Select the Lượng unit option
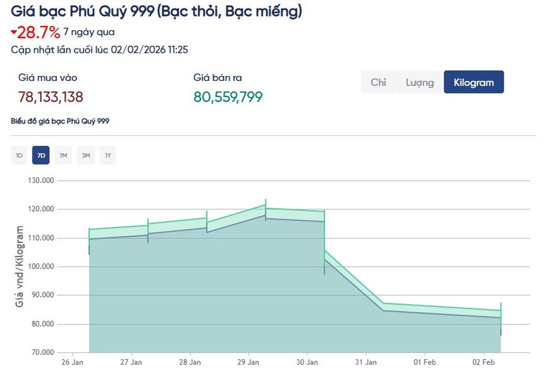 [x=420, y=82]
